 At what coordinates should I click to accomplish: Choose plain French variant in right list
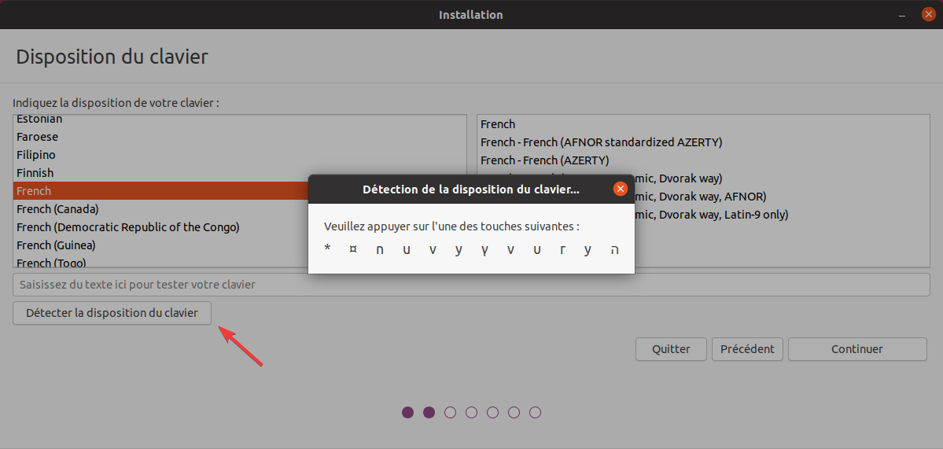[498, 124]
